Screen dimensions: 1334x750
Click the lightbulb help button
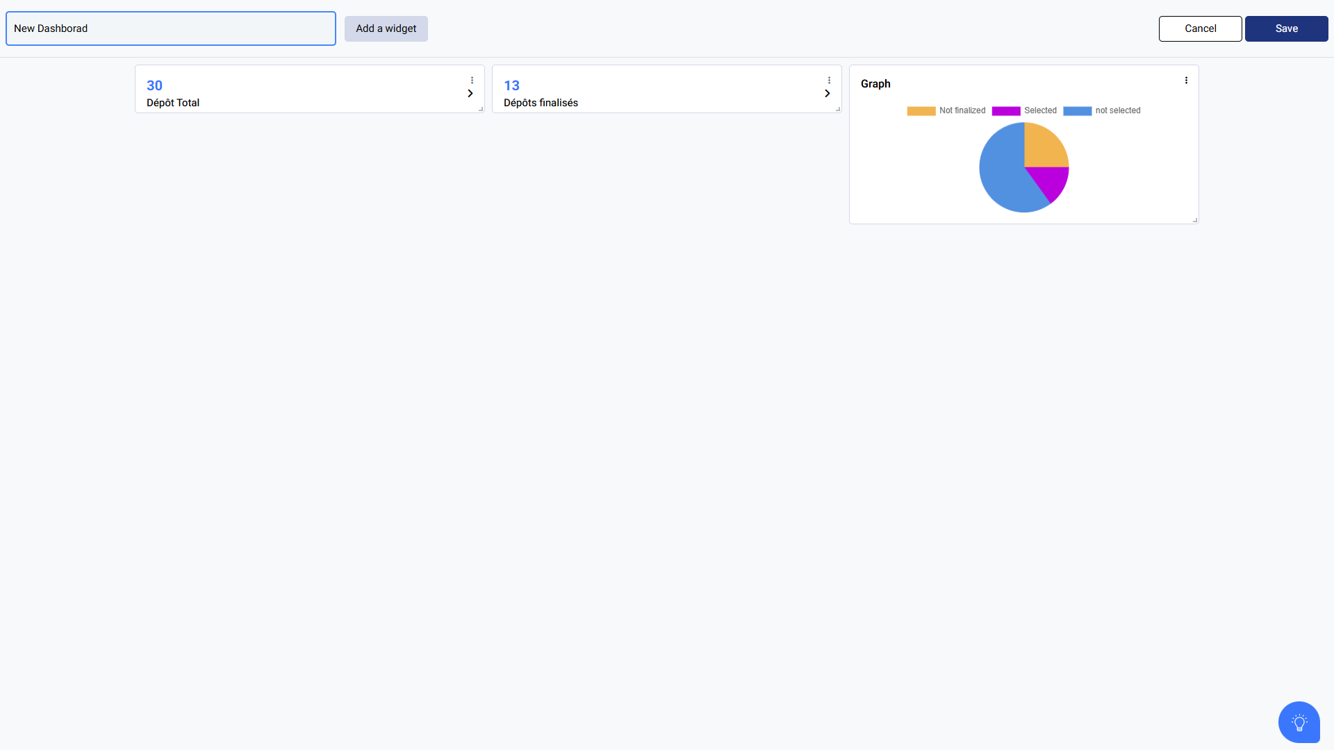1299,722
